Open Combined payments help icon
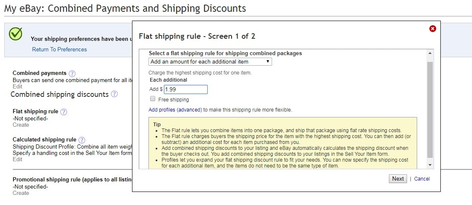This screenshot has height=205, width=472. tap(72, 73)
